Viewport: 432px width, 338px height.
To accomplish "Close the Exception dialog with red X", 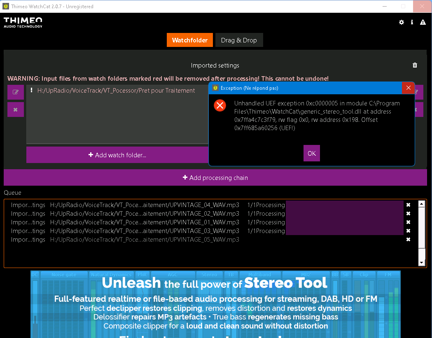I will point(408,88).
